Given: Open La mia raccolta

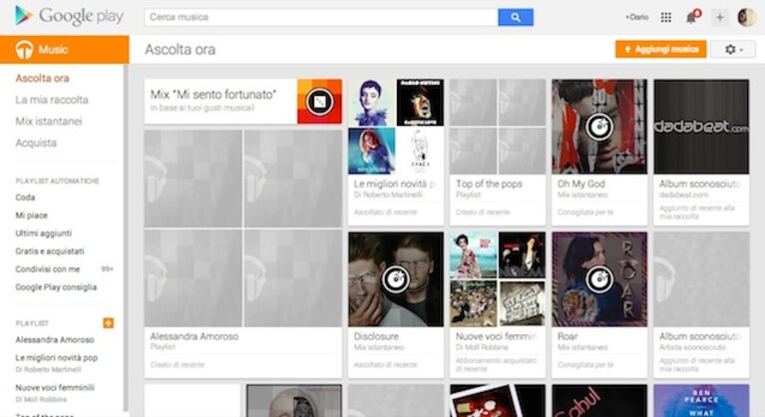Looking at the screenshot, I should (52, 100).
